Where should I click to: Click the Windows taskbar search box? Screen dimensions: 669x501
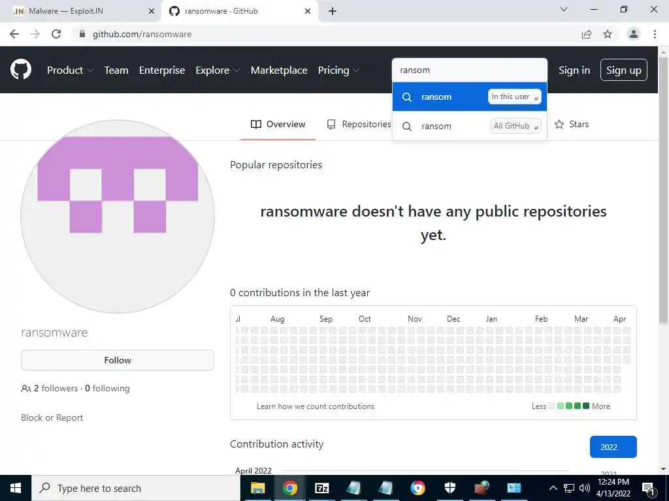(x=136, y=488)
